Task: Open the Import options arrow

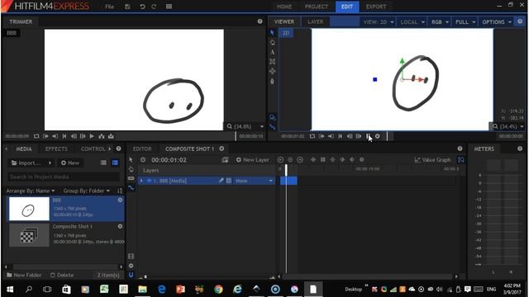Action: click(x=50, y=163)
